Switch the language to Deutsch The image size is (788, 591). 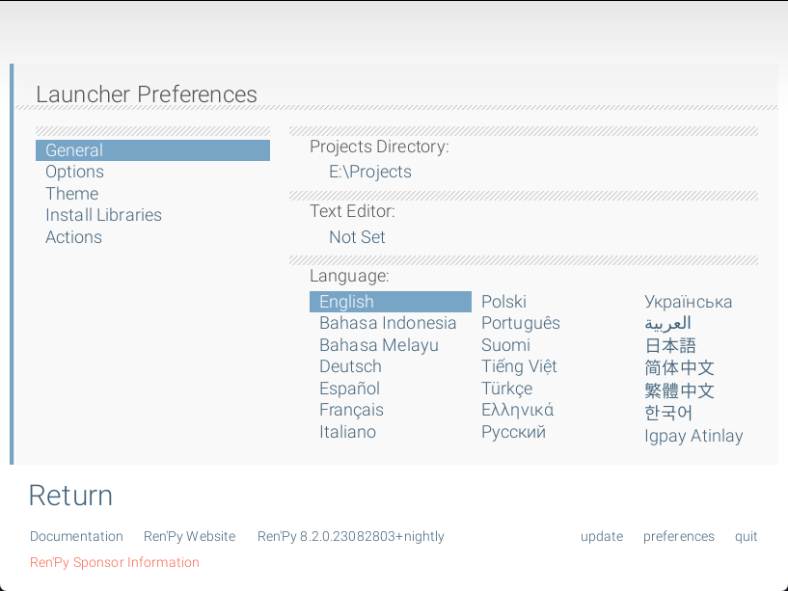pyautogui.click(x=350, y=366)
